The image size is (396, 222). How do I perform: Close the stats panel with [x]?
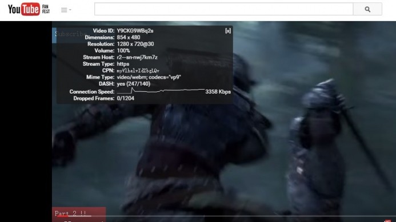(x=228, y=31)
